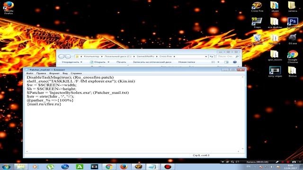Click Локальный диск (C:) breadcrumb in Explorer
Image resolution: width=303 pixels, height=170 pixels.
click(x=118, y=57)
